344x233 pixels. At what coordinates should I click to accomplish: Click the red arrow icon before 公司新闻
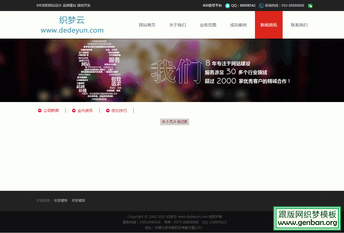pos(40,110)
